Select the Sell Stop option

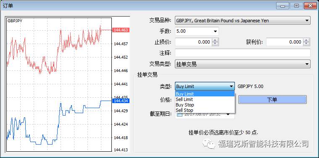(x=205, y=110)
